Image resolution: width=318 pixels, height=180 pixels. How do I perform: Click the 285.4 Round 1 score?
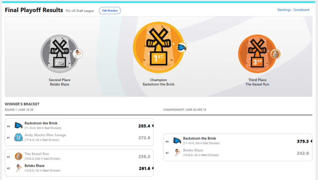[144, 126]
